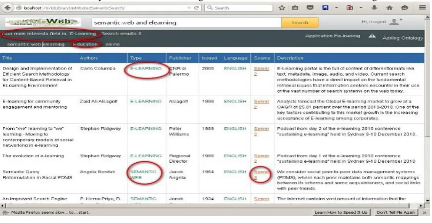Click author Zaid Ali Alsagoff
Screen dimensions: 432x223
(x=99, y=101)
